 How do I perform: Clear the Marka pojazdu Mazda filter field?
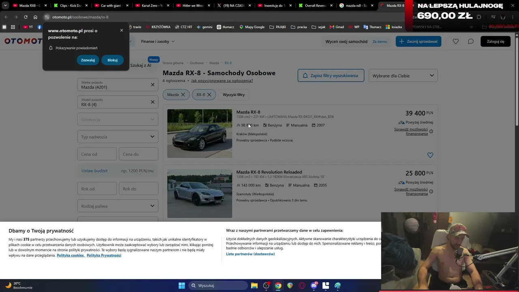(x=152, y=85)
